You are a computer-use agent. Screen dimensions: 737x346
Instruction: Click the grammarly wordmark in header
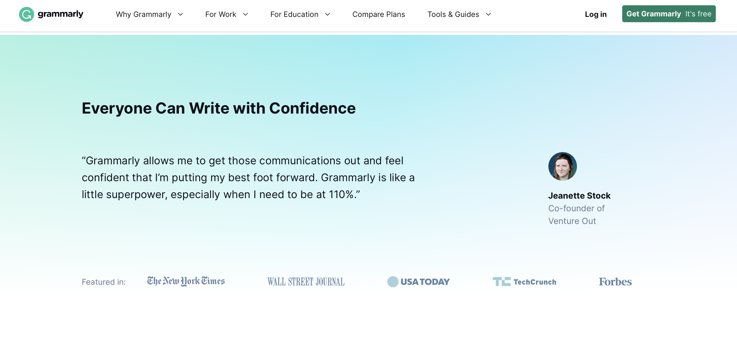[x=60, y=14]
